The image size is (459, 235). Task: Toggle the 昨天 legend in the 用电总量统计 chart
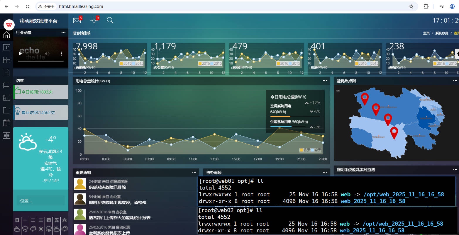305,150
